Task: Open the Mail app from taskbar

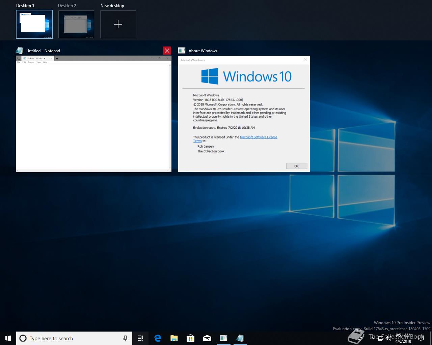Action: 207,338
